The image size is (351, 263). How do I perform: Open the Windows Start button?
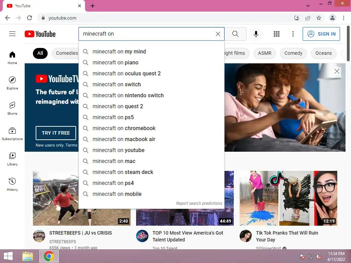(x=8, y=256)
